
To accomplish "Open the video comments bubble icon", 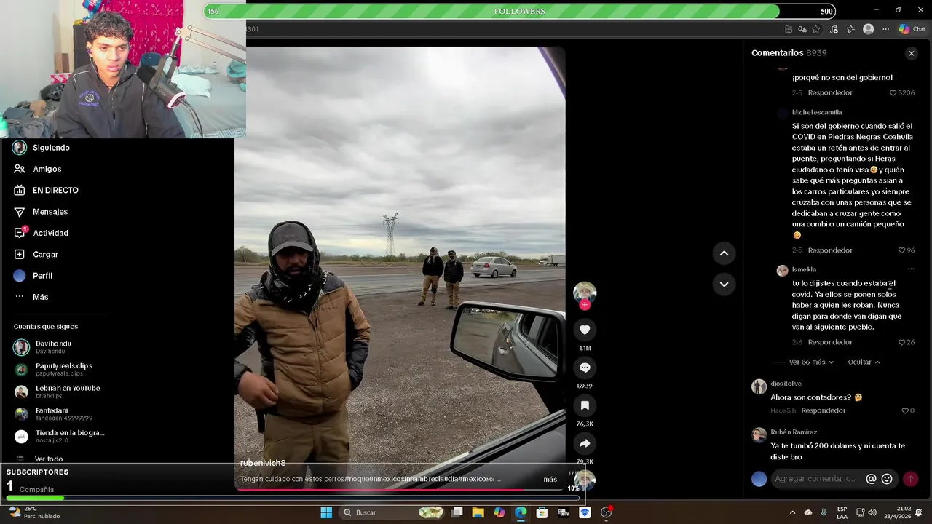I will pyautogui.click(x=585, y=368).
